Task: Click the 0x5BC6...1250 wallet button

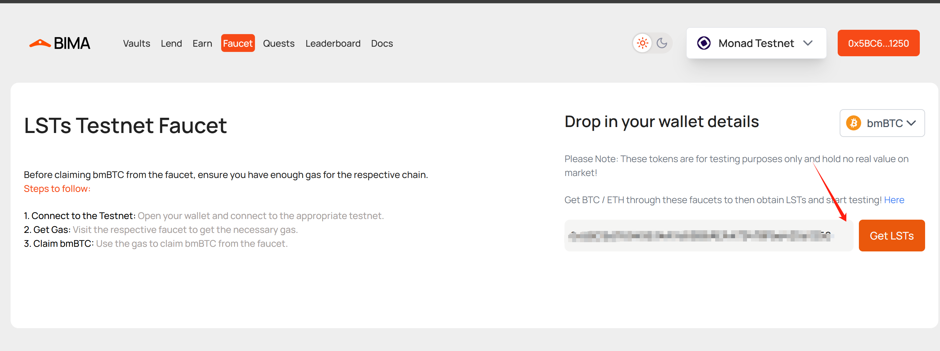Action: tap(878, 43)
